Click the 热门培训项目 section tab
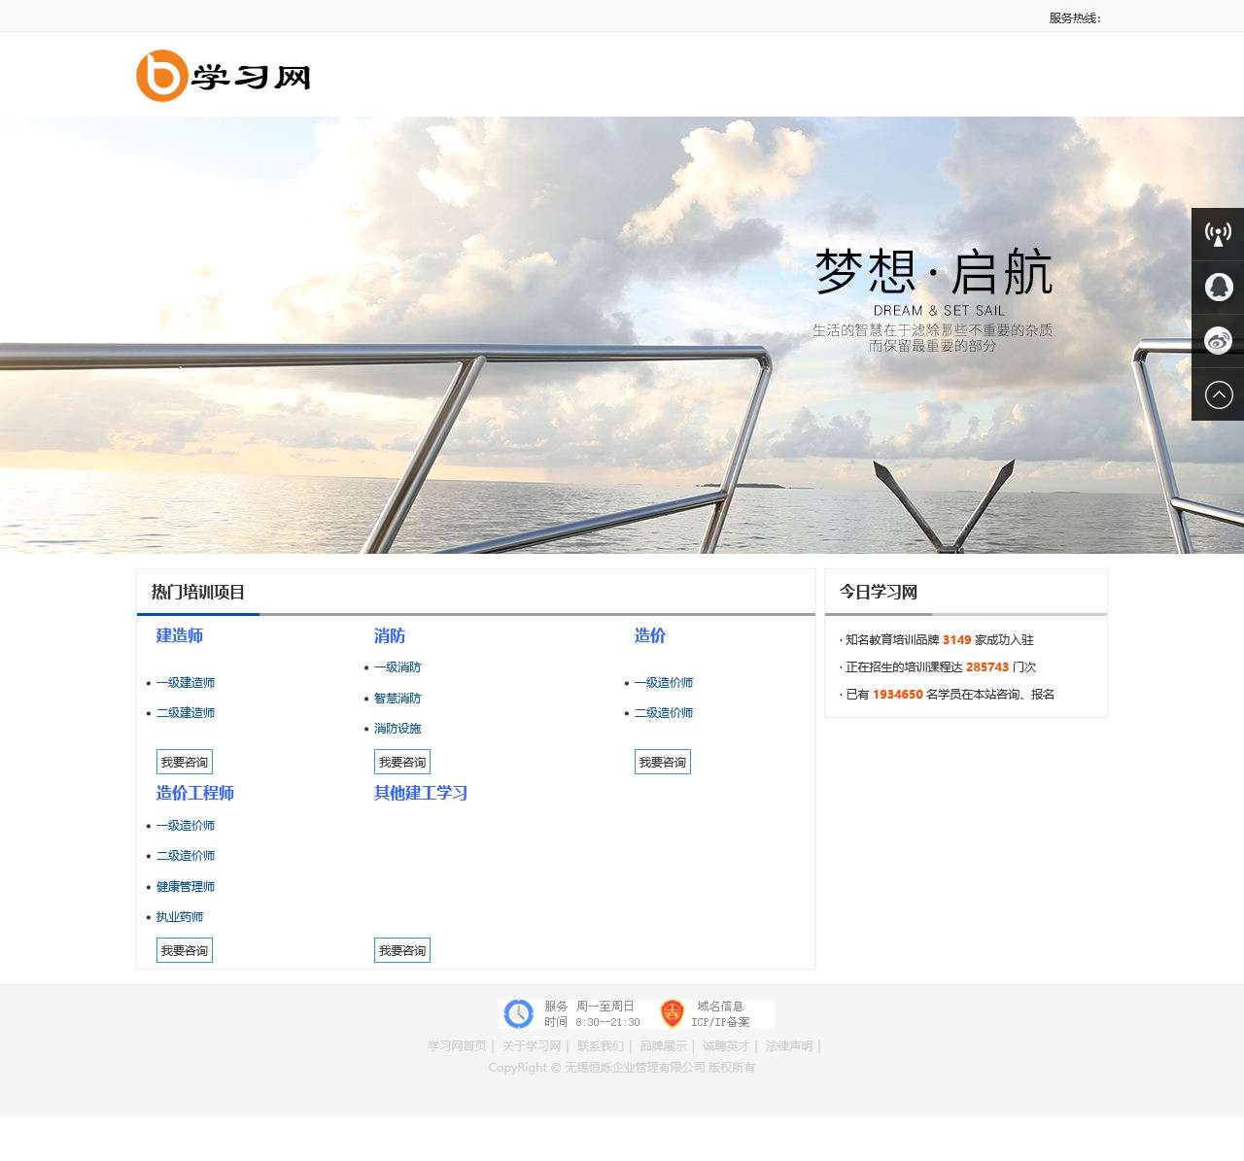The height and width of the screenshot is (1161, 1244). (198, 593)
